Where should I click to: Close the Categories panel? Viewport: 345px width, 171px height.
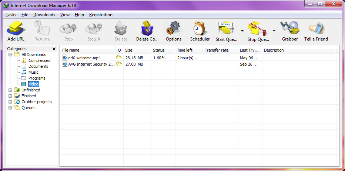pos(54,49)
